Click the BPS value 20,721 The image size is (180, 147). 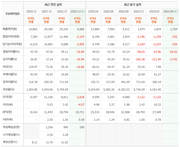tap(80, 112)
